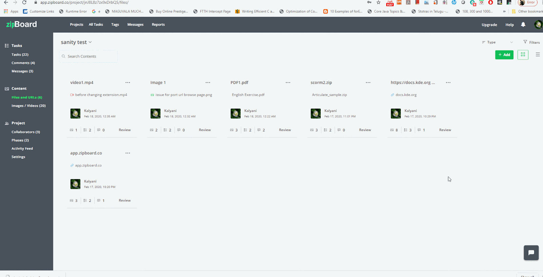
Task: Open more options for Image 1
Action: [x=208, y=83]
